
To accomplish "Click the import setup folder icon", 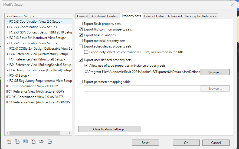I will [x=41, y=141].
